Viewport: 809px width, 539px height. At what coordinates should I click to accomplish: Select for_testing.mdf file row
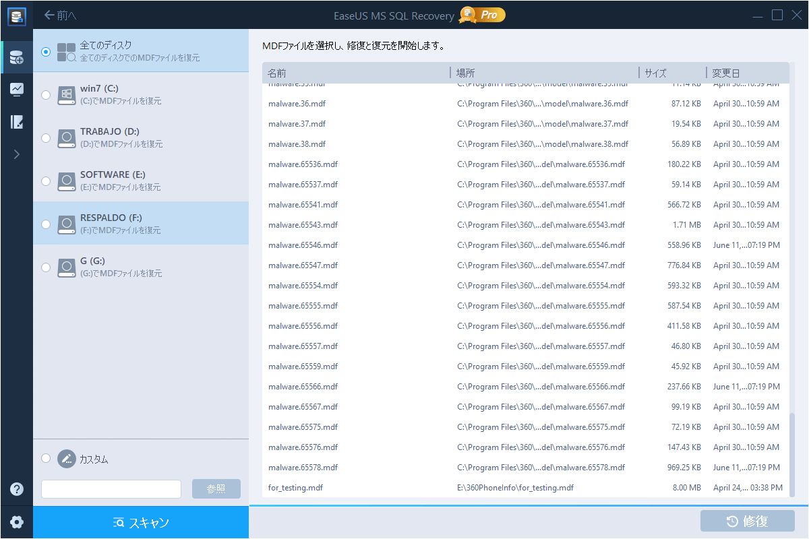tap(525, 488)
